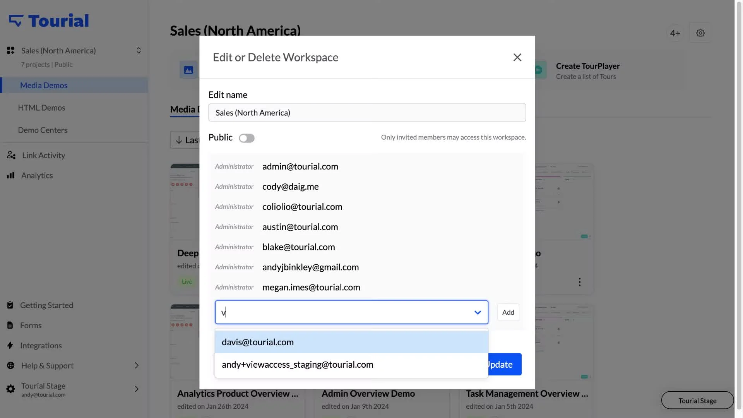
Task: Expand the Tourial Stage account arrow
Action: 136,389
